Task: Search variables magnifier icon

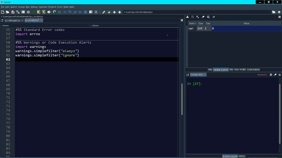Action: (208, 17)
